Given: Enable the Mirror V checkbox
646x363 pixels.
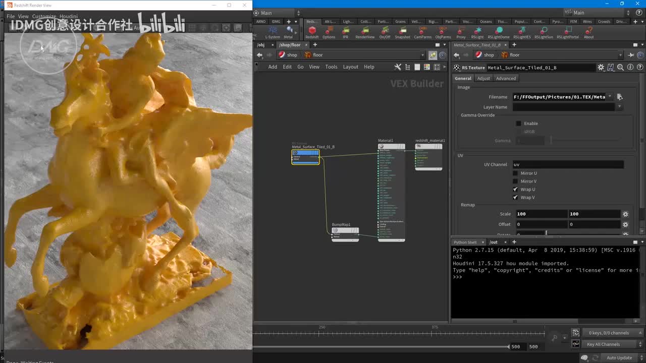Looking at the screenshot, I should (515, 181).
